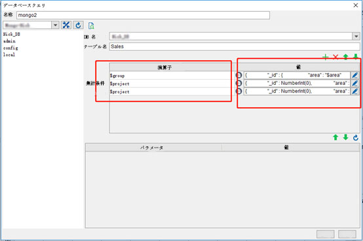The image size is (363, 241).
Task: Refresh the database list next to connection dropdown
Action: 78,25
